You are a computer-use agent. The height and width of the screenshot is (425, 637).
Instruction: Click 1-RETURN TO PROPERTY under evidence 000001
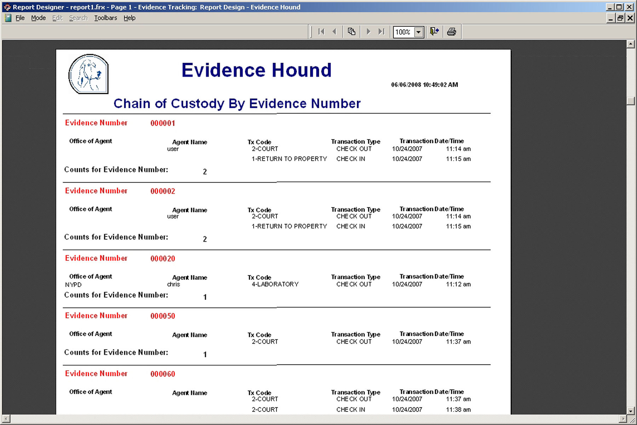289,159
